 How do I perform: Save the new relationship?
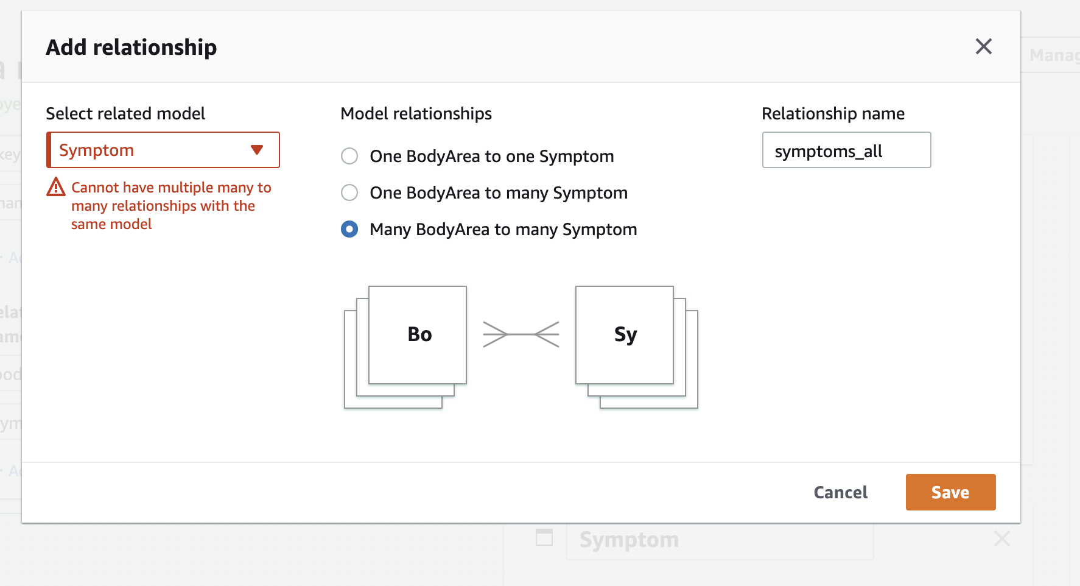950,492
